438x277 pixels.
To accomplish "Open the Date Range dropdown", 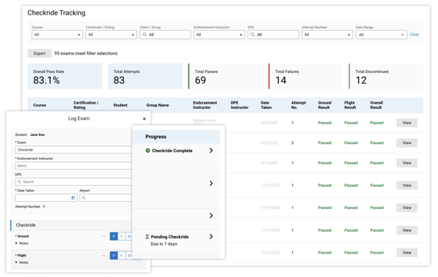I will 381,34.
